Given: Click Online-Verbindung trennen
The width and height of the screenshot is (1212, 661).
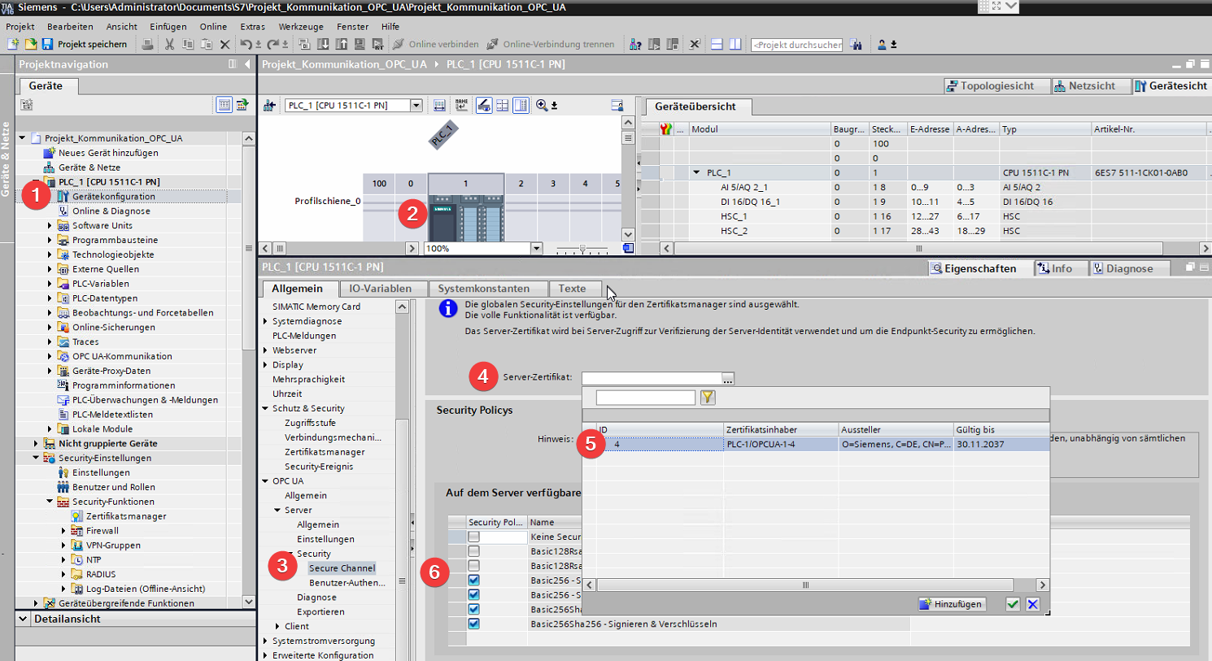Looking at the screenshot, I should [551, 44].
